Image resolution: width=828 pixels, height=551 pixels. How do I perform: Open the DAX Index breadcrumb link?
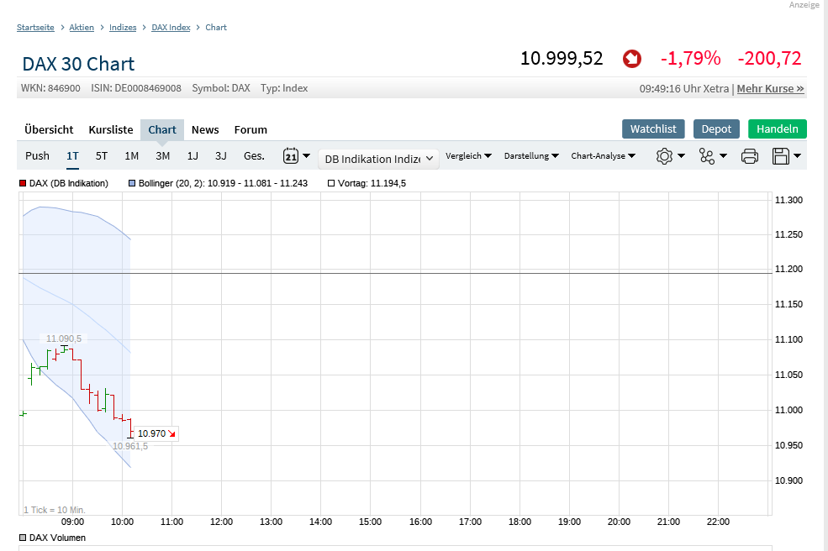click(171, 28)
